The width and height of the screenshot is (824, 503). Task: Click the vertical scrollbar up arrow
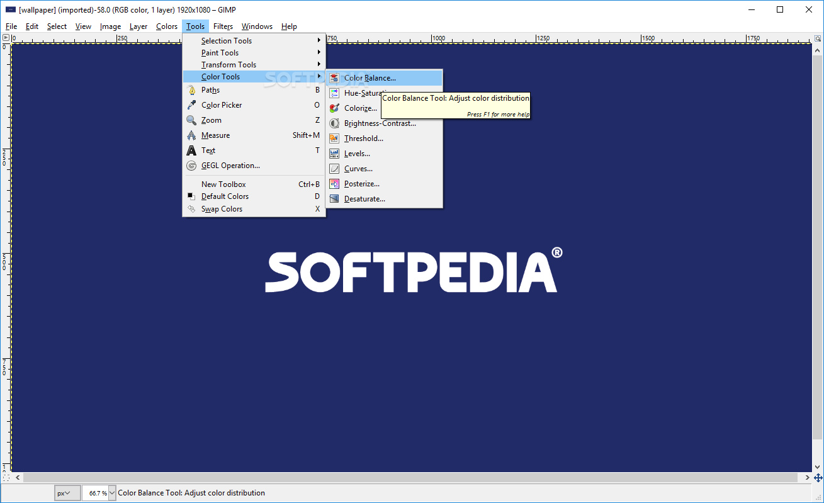coord(818,48)
